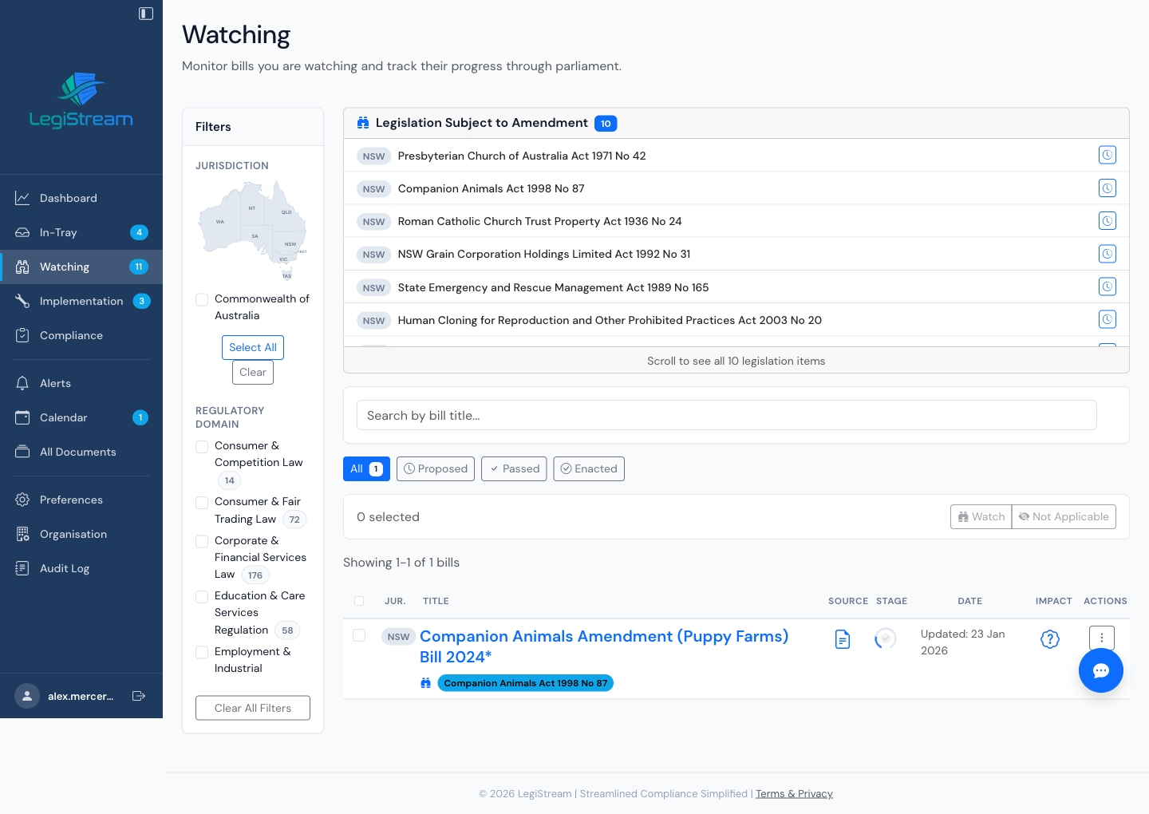Open the Terms & Privacy link
The height and width of the screenshot is (814, 1149).
(x=794, y=793)
